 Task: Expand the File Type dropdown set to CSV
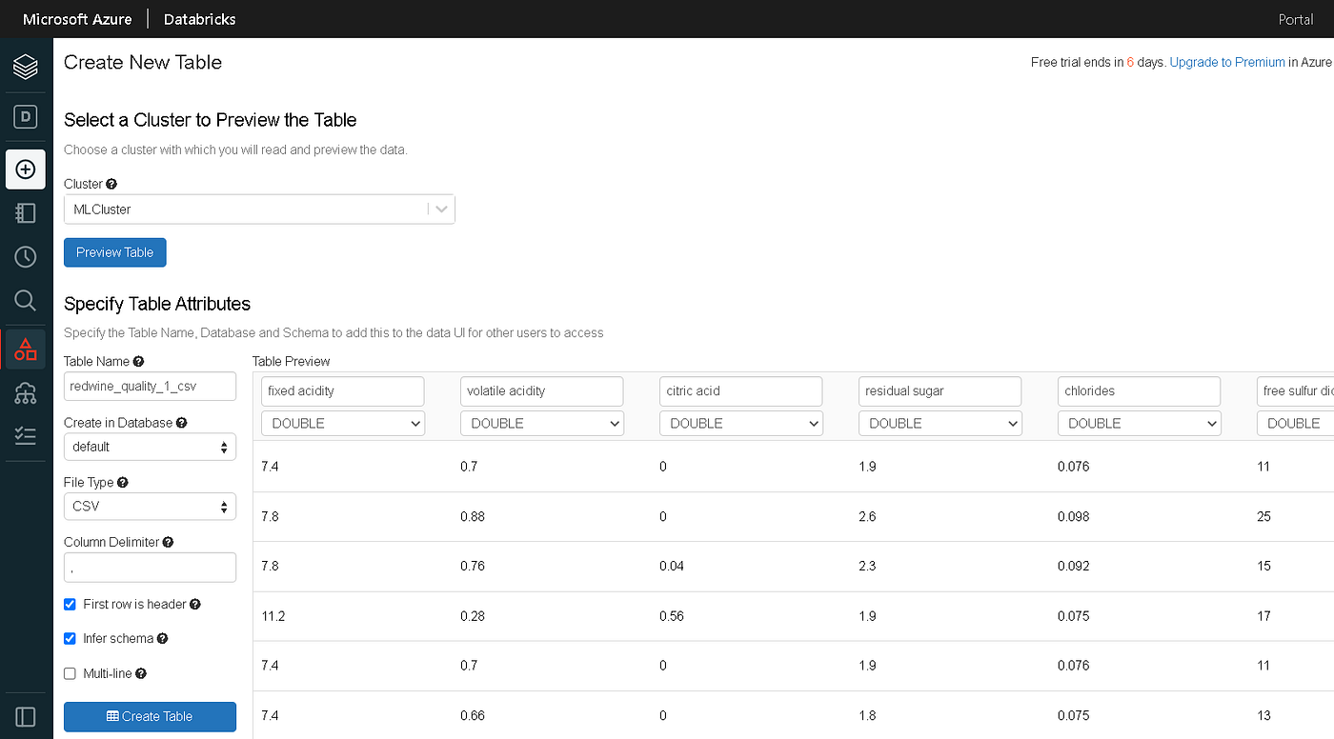[150, 506]
